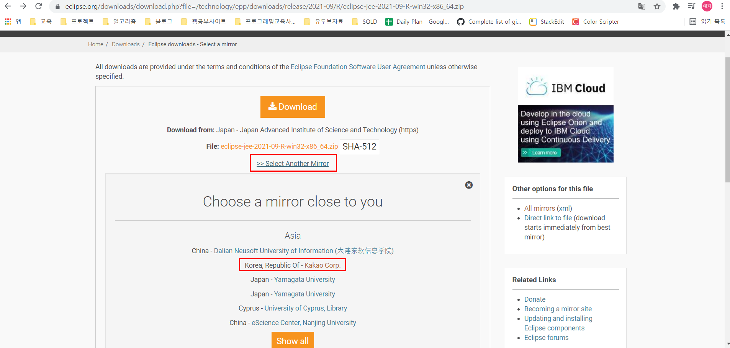Choose Dalian Neusoft University mirror
730x348 pixels.
(x=304, y=251)
